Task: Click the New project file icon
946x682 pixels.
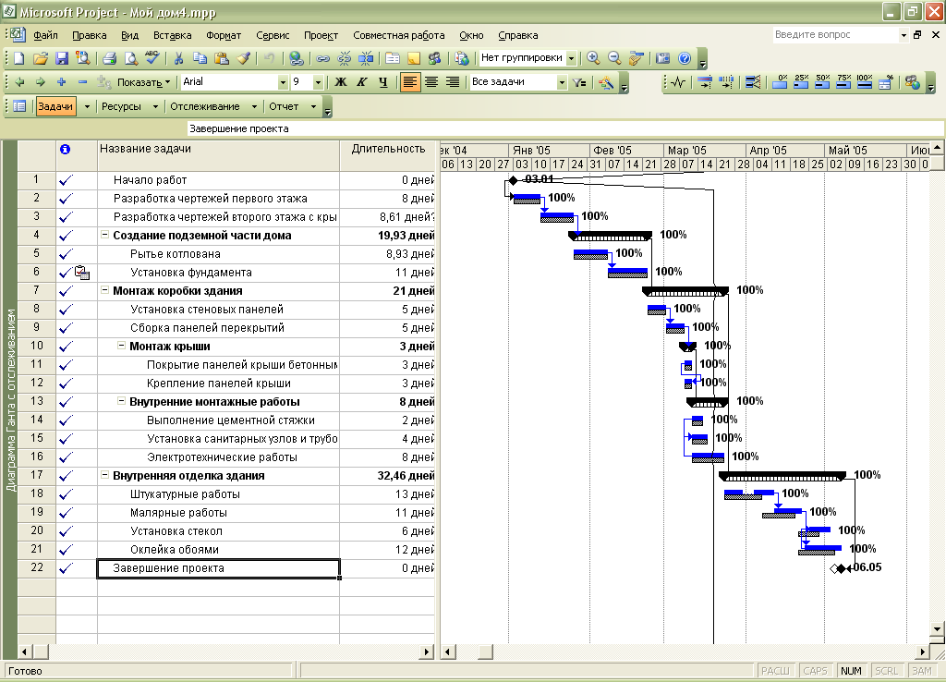Action: pos(18,58)
